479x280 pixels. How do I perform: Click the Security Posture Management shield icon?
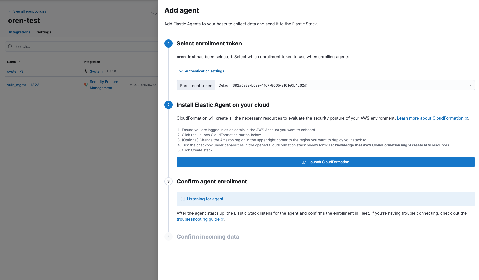pyautogui.click(x=86, y=85)
